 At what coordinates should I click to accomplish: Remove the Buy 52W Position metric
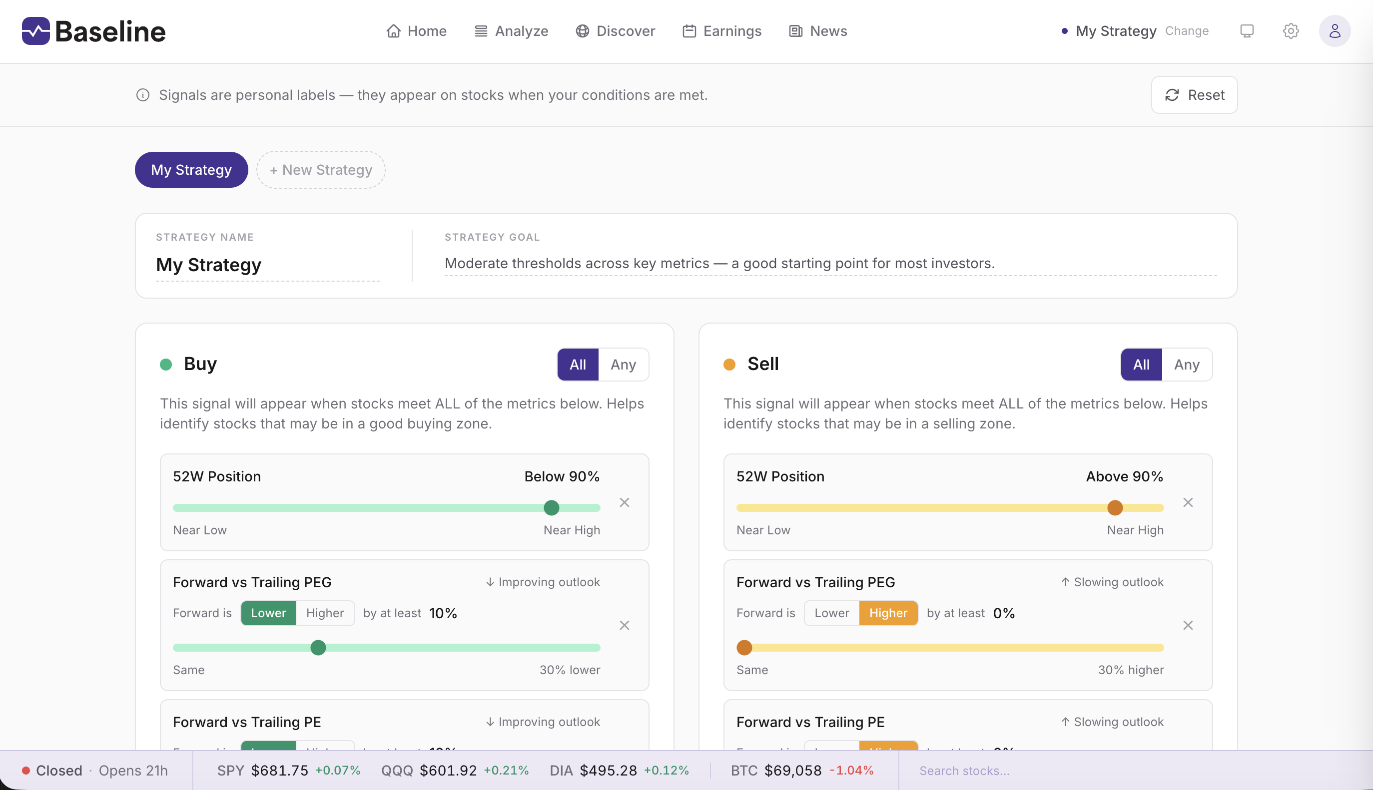click(624, 502)
